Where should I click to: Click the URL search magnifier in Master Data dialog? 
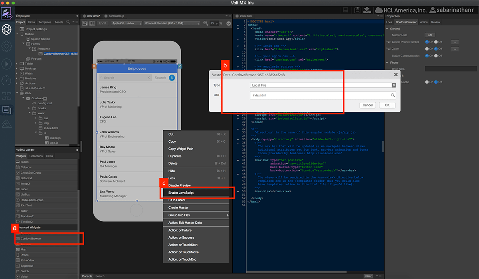393,95
